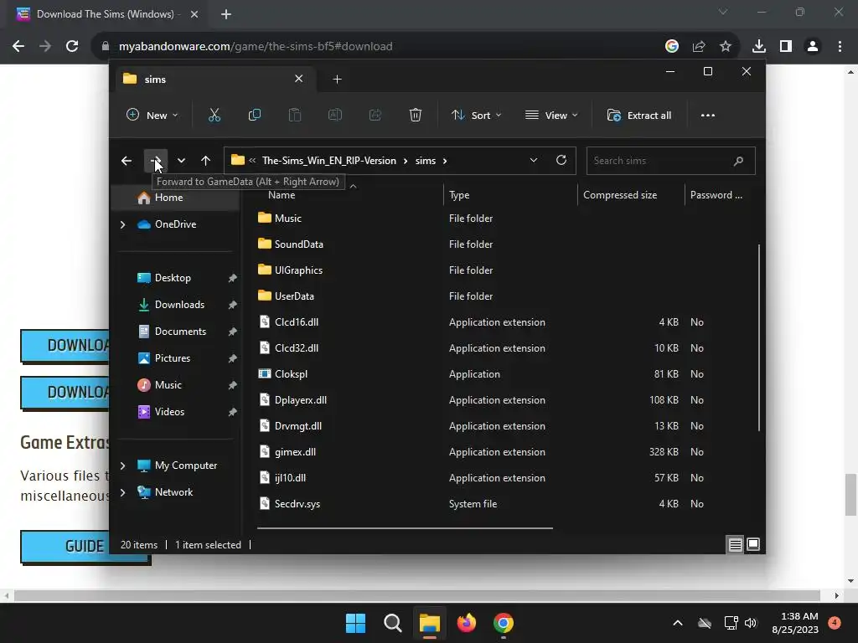
Task: Click The-Sims_Win_EN_RIP-Version breadcrumb
Action: pyautogui.click(x=328, y=161)
